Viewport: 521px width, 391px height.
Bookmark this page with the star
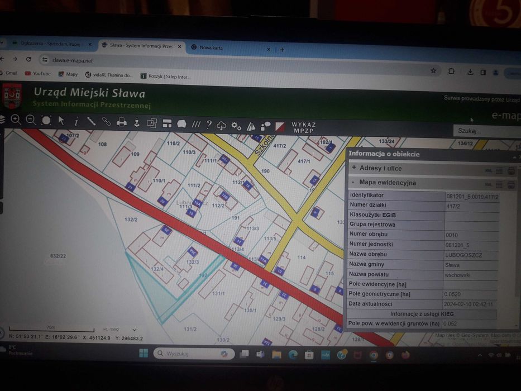pos(433,70)
